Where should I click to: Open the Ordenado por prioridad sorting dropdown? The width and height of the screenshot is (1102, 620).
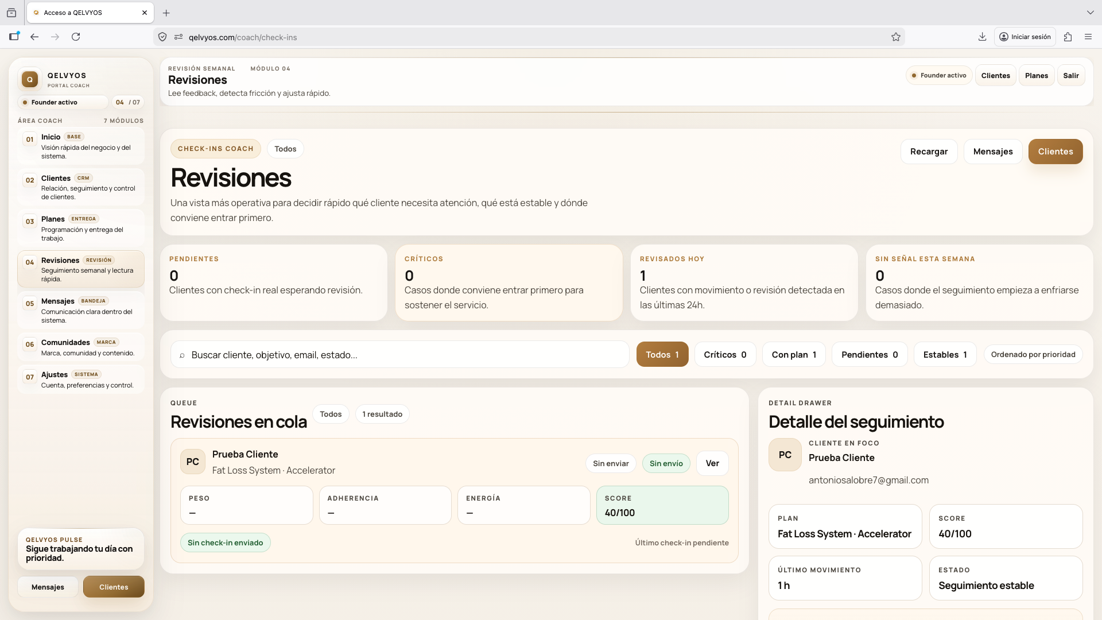(1033, 354)
